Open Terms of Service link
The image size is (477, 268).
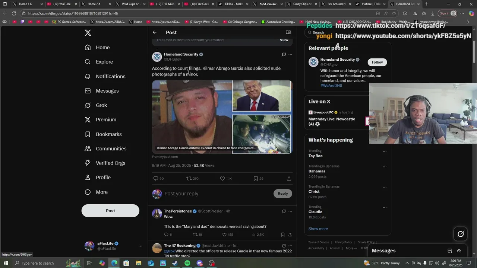[319, 242]
